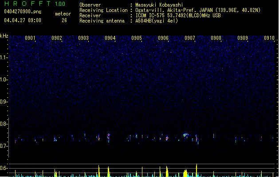Click the kHz axis unit label
Image resolution: width=279 pixels, height=177 pixels.
pos(4,36)
